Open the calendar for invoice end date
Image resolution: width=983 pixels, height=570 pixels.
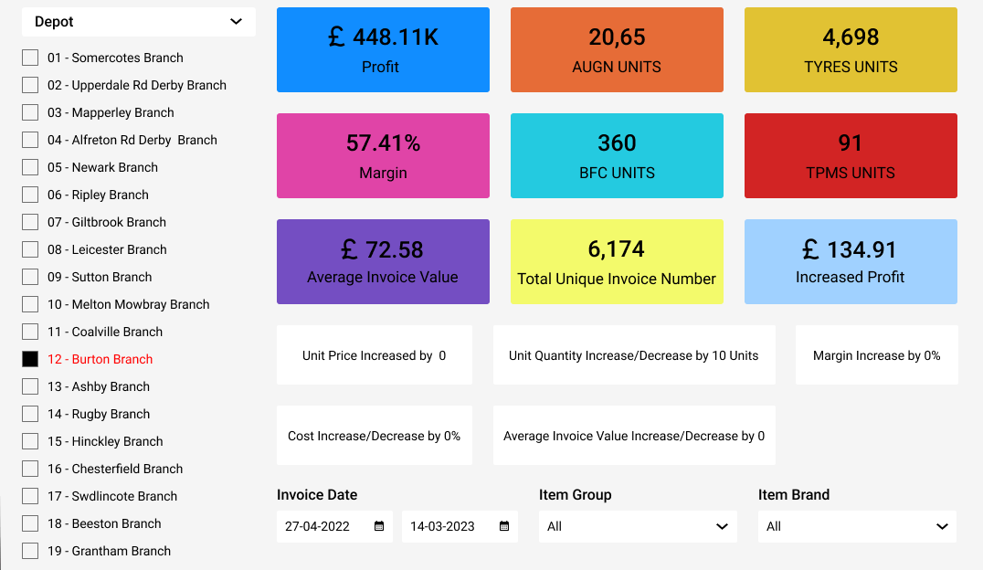pos(503,526)
